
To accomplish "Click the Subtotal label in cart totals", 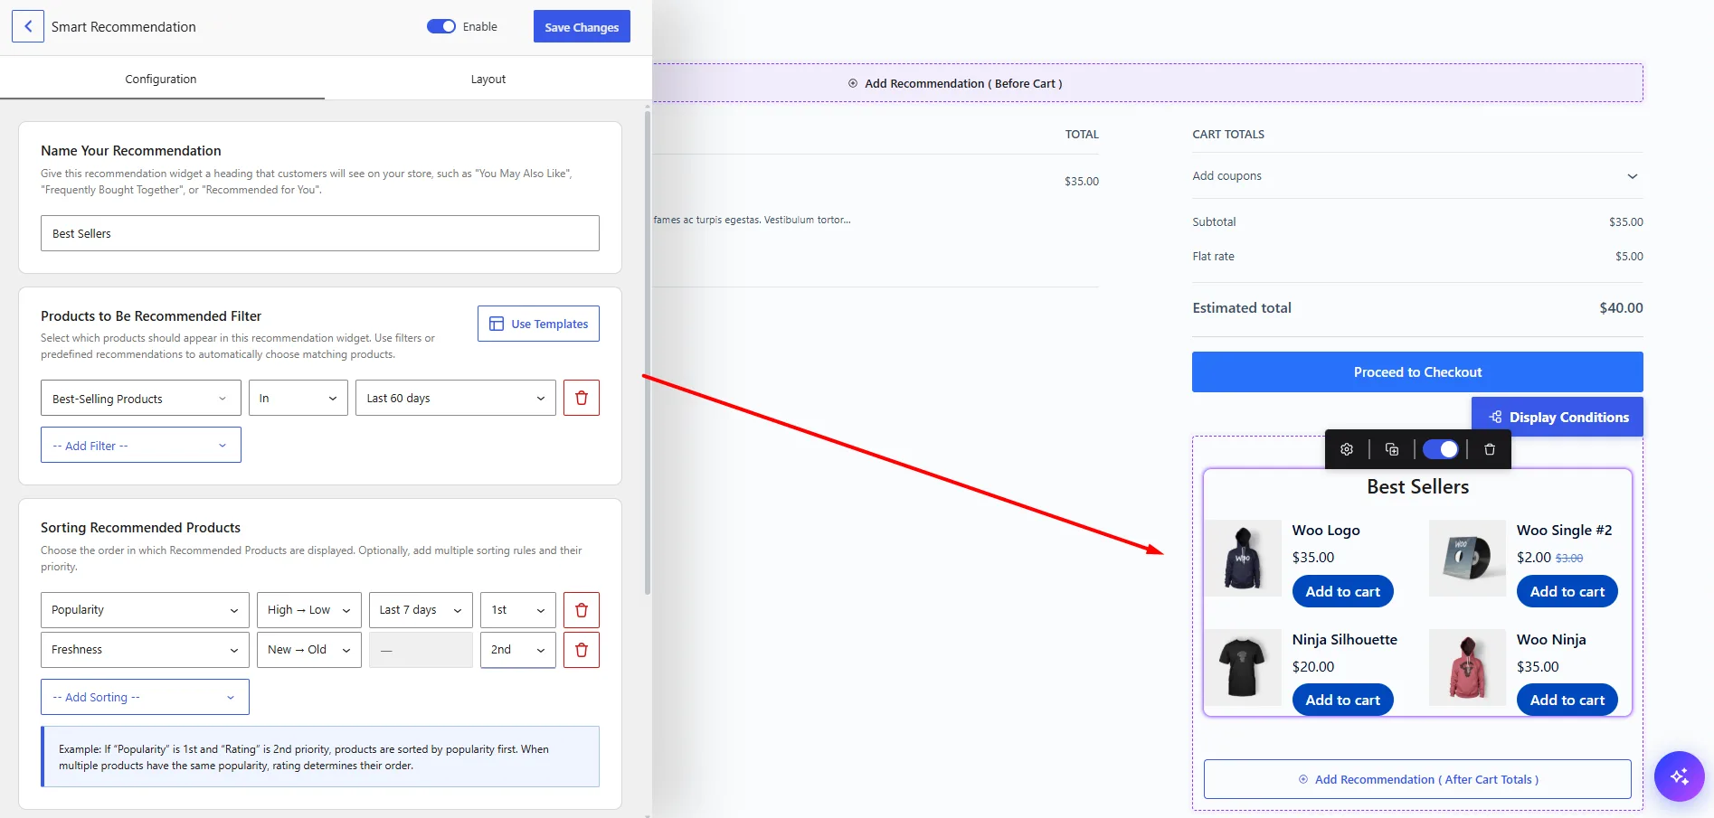I will 1214,221.
